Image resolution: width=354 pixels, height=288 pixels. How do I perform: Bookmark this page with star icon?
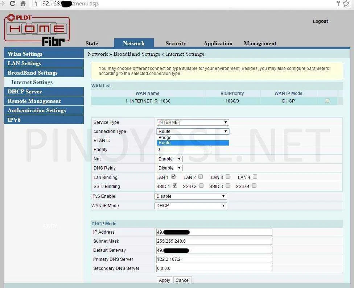tap(346, 3)
